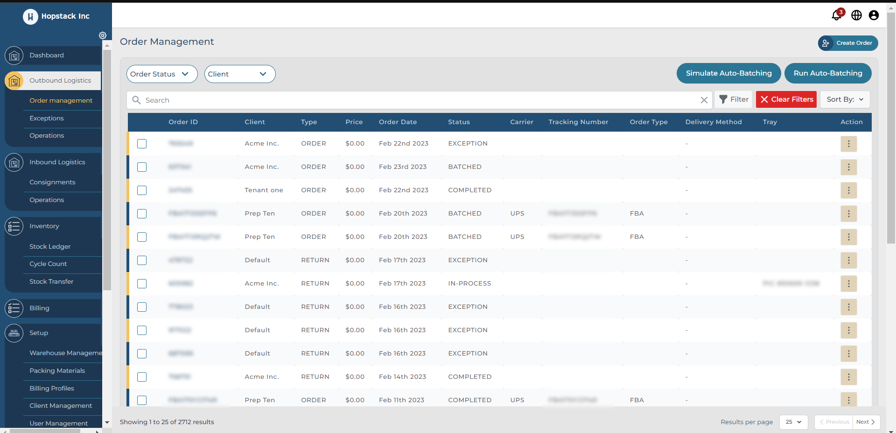This screenshot has height=433, width=896.
Task: Click the settings gear above Dashboard
Action: (103, 35)
